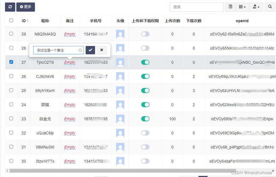
Task: Select the checkbox for row 26
Action: (11, 76)
